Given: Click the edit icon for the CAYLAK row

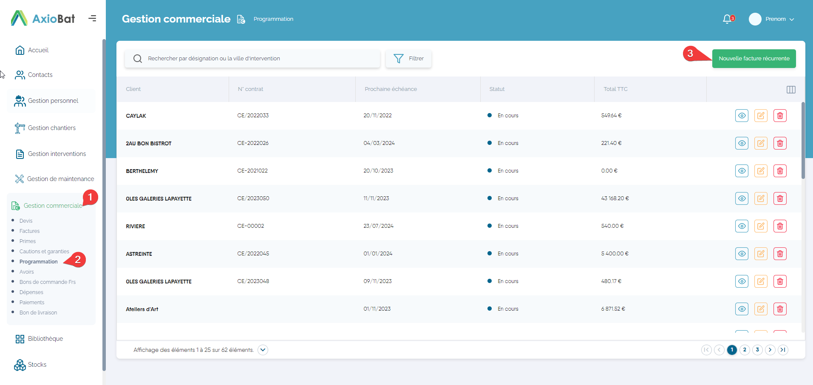Looking at the screenshot, I should point(761,116).
